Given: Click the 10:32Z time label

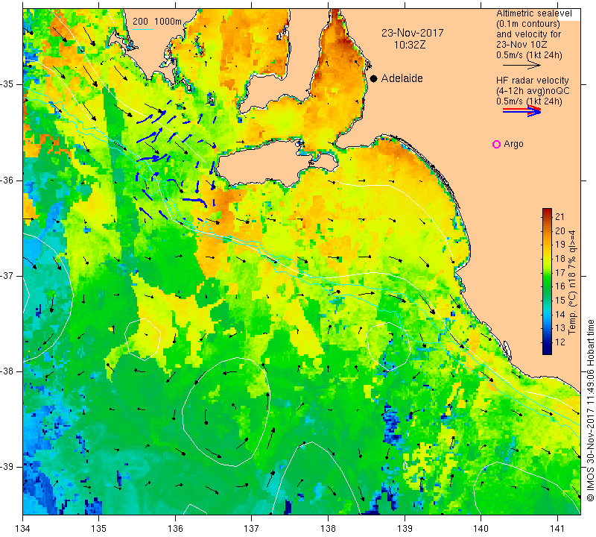Looking at the screenshot, I should pos(410,45).
